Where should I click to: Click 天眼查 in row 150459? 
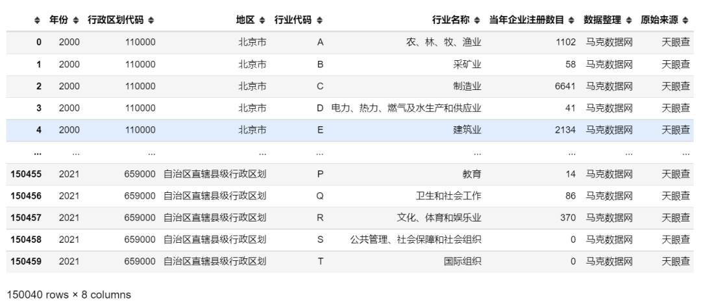tap(676, 262)
